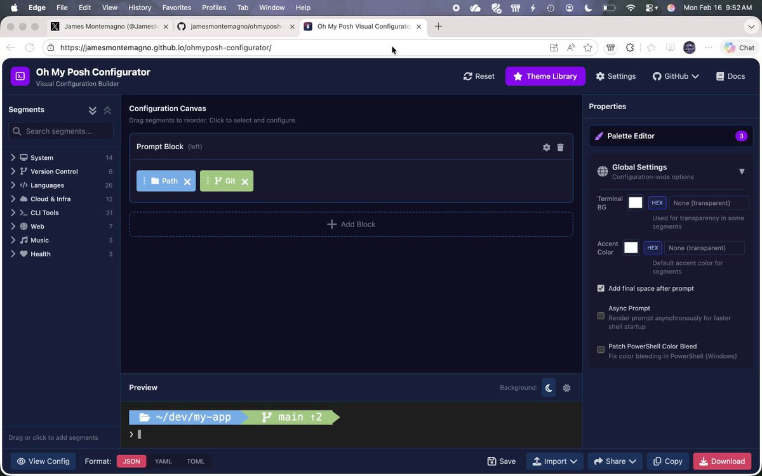The height and width of the screenshot is (476, 762).
Task: Expand the Languages category
Action: (61, 185)
